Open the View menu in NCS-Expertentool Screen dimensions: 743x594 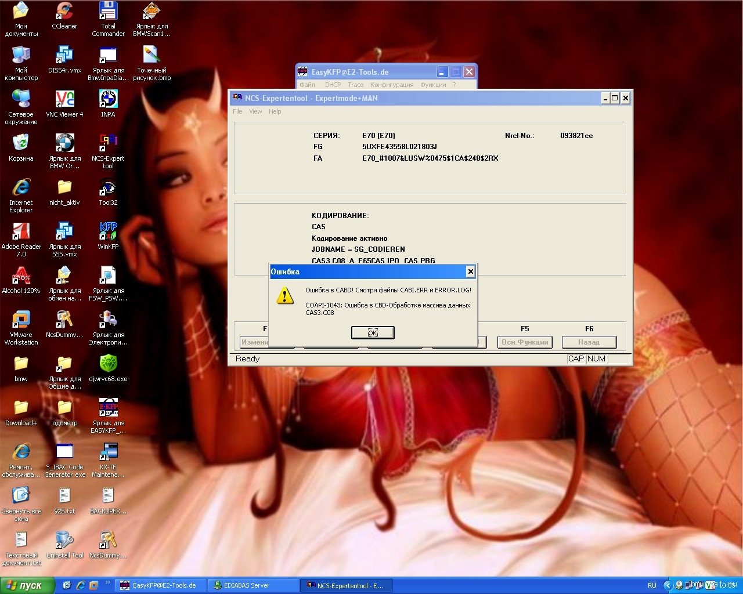tap(255, 111)
